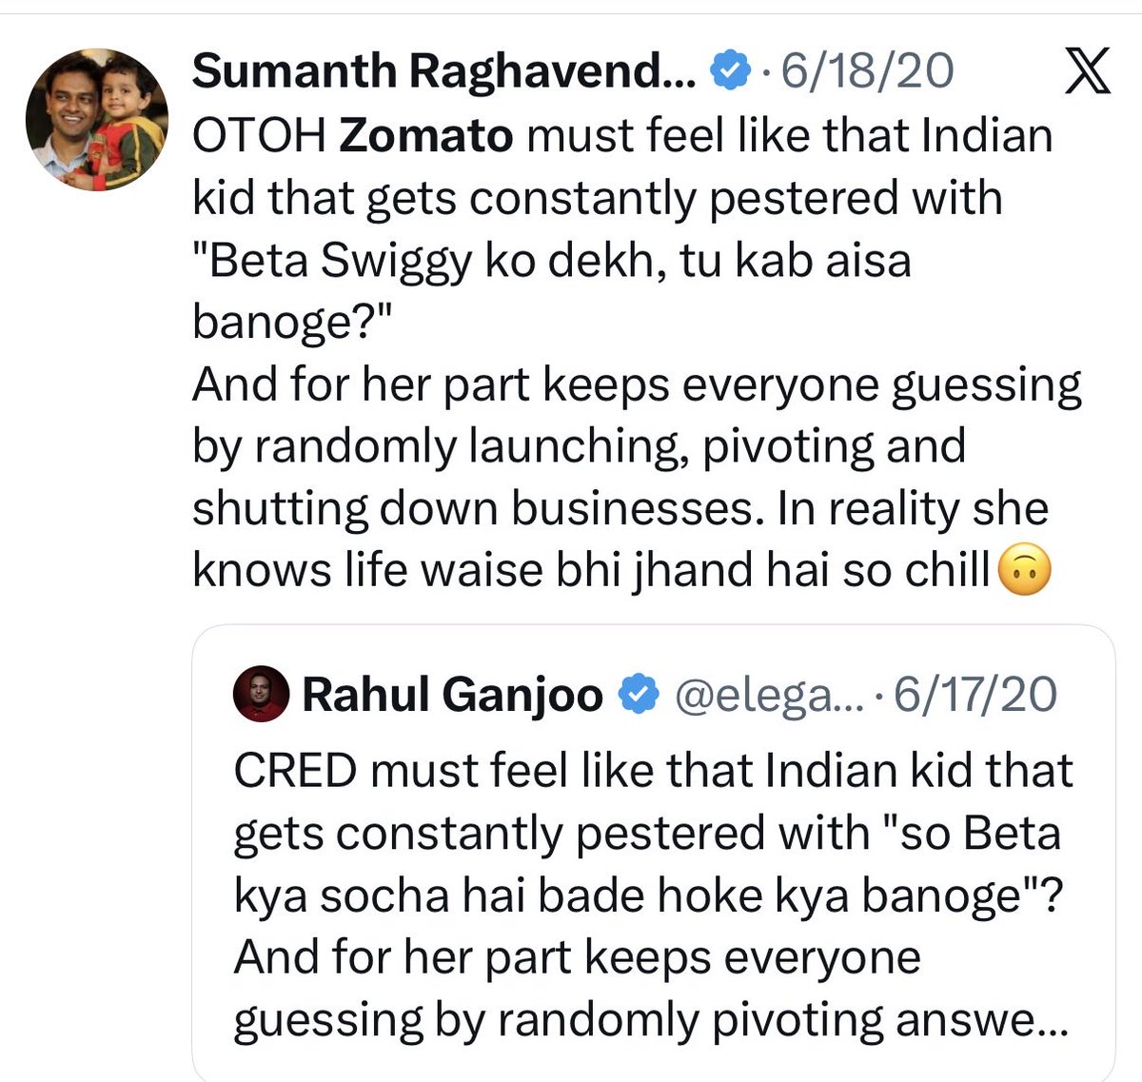Open the quoted tweet about CRED
Image resolution: width=1142 pixels, height=1082 pixels.
pos(653,854)
